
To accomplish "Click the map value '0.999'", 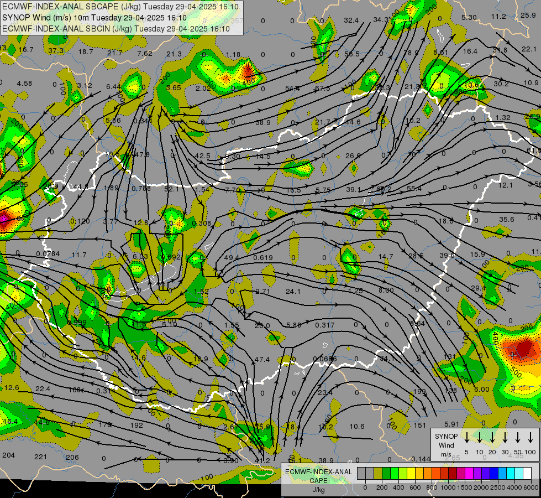I will 77,322.
